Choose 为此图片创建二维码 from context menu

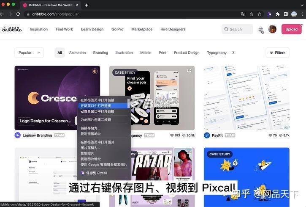point(103,120)
